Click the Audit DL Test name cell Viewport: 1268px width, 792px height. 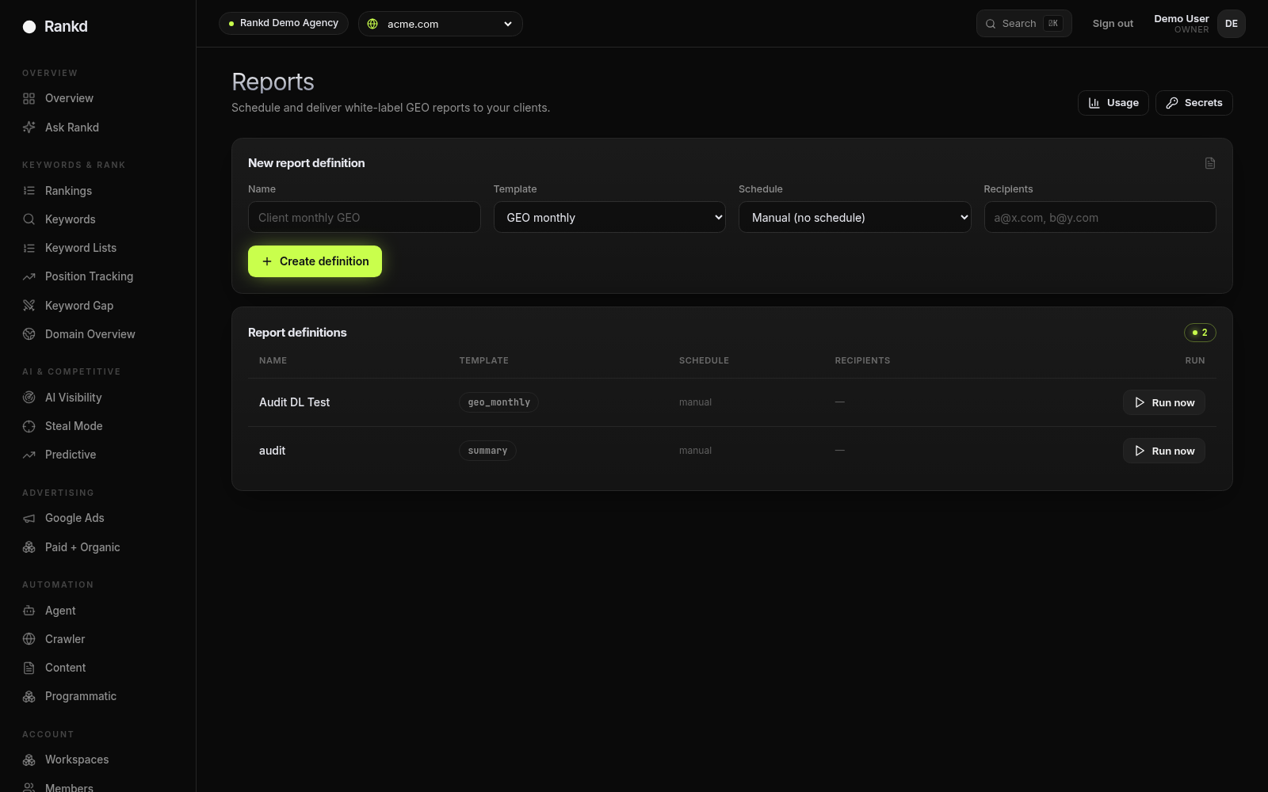(x=294, y=402)
